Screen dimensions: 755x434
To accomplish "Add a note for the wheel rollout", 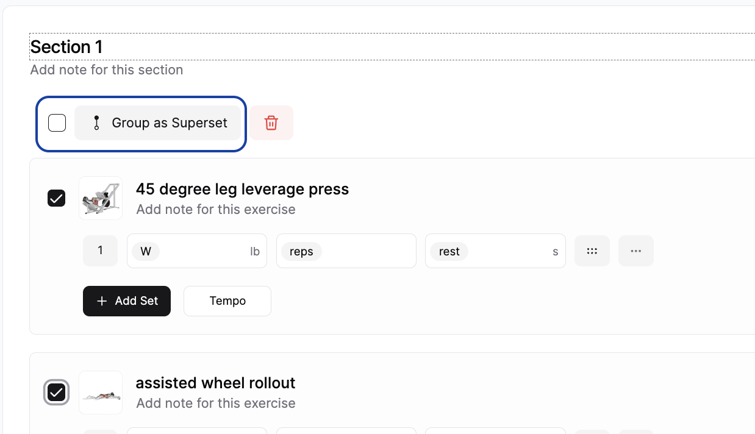I will point(215,403).
